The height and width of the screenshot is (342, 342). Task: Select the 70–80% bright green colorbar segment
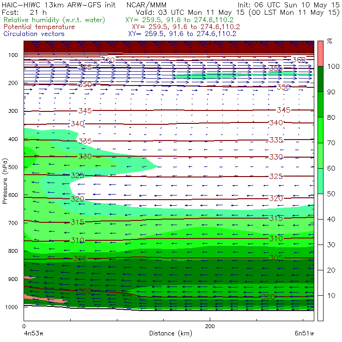pos(320,130)
